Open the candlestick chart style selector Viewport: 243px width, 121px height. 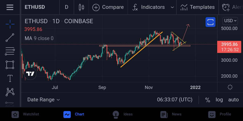pyautogui.click(x=81, y=7)
